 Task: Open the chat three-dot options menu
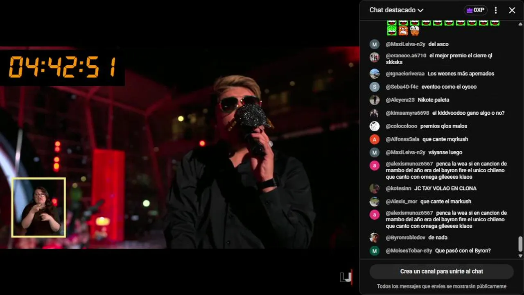pyautogui.click(x=496, y=10)
